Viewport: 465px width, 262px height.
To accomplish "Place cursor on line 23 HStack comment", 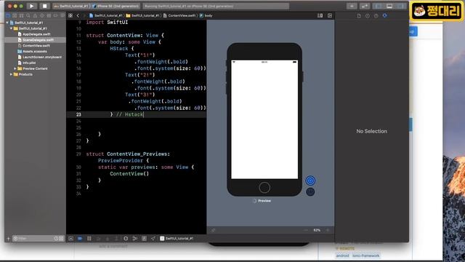I will [129, 115].
